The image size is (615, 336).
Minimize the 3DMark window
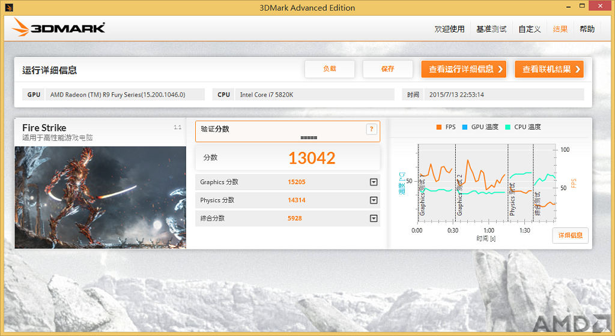coord(569,6)
